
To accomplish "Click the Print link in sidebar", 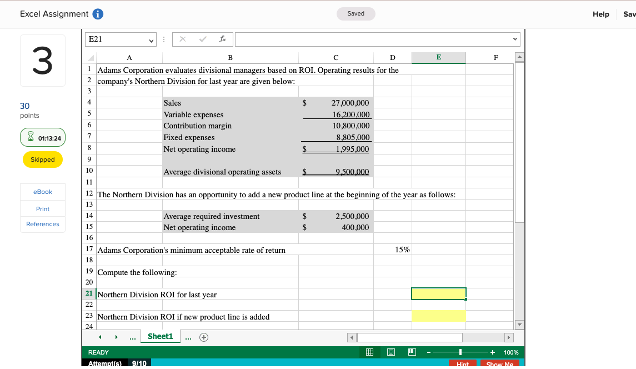I will point(42,208).
